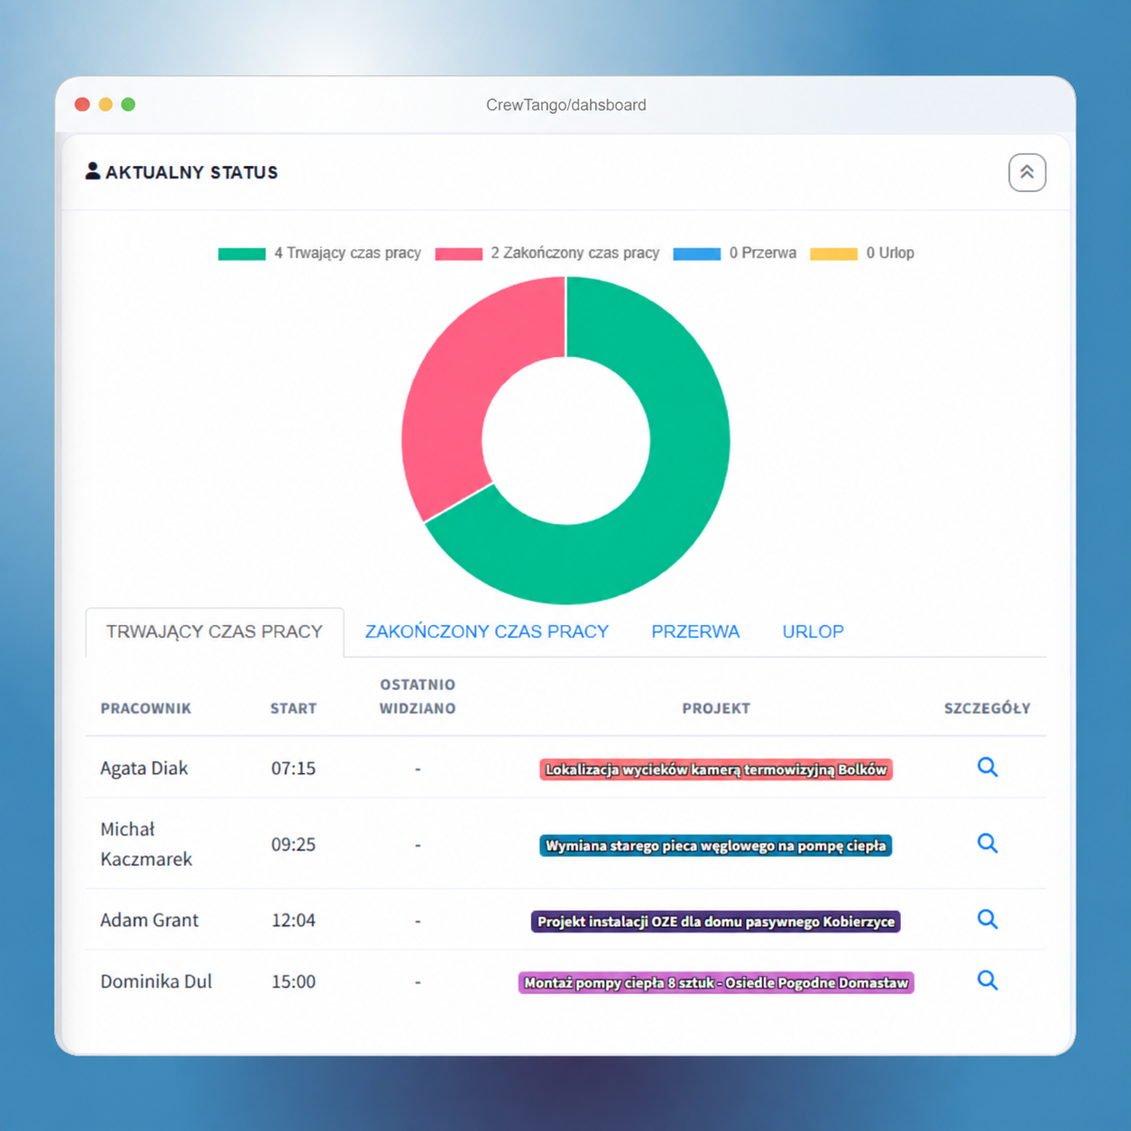Screen dimensions: 1131x1131
Task: Click the Aktualny Status heading
Action: [191, 172]
